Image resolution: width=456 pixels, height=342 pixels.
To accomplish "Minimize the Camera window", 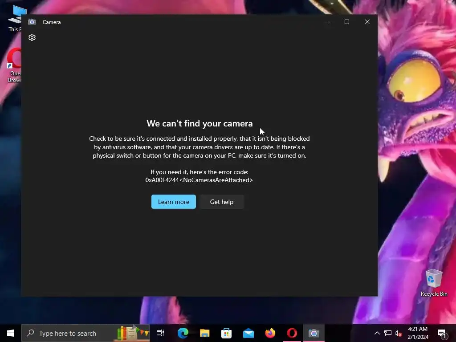I will (326, 22).
